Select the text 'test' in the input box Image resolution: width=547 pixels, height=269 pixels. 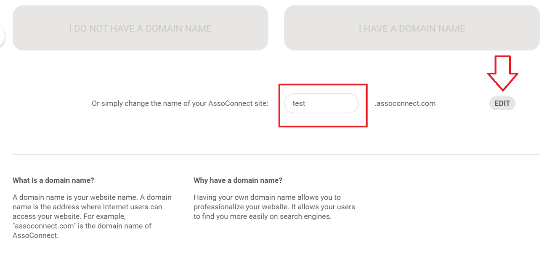(x=299, y=103)
